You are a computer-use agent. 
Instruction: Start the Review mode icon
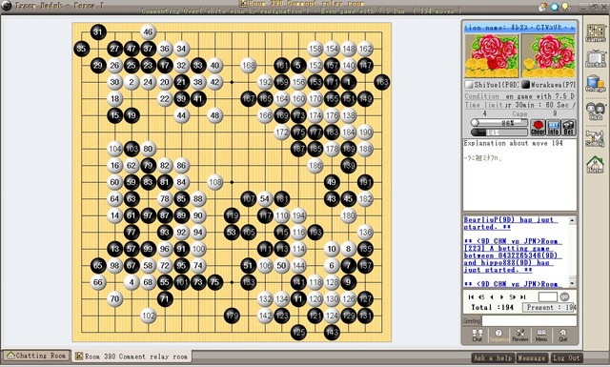click(x=520, y=336)
